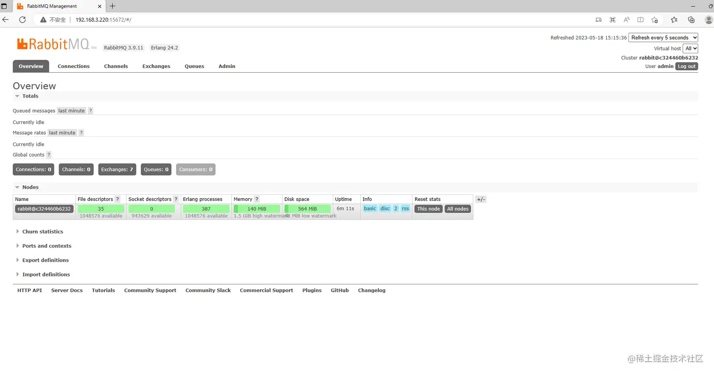Open the Plugins footer link
This screenshot has height=374, width=714.
click(312, 291)
